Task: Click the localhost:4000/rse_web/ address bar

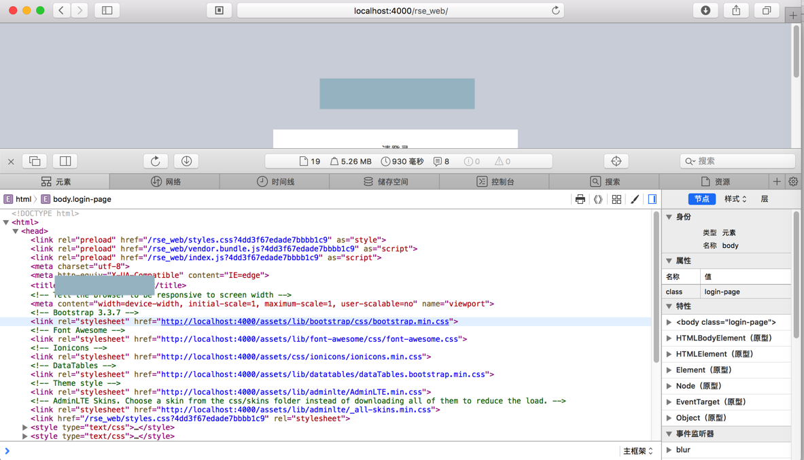Action: [400, 10]
